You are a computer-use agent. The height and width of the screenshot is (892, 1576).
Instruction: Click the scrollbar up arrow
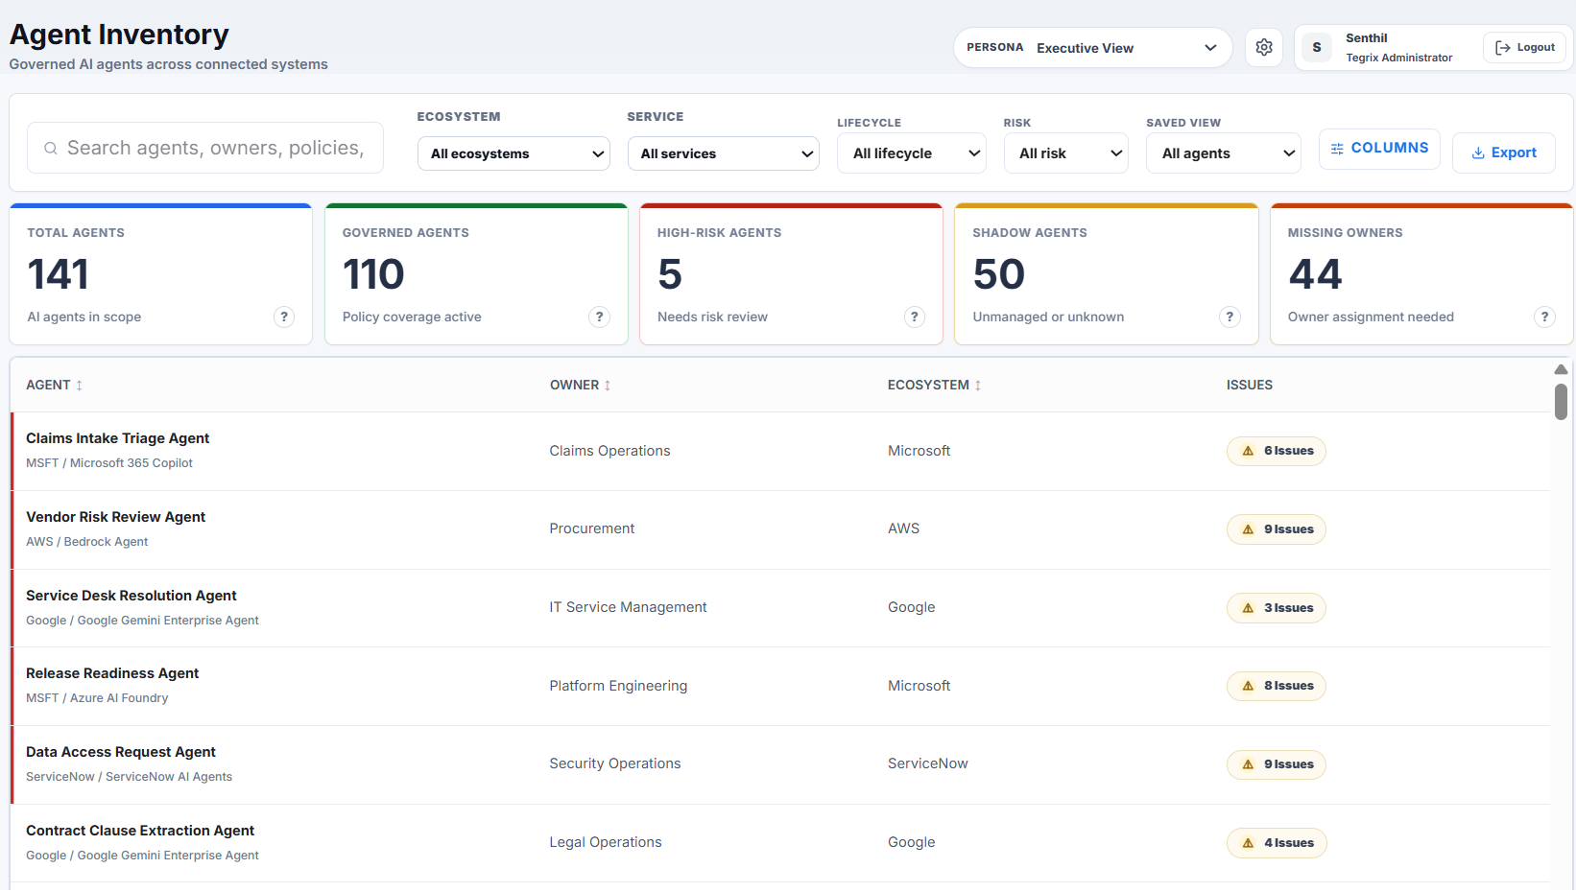tap(1561, 369)
